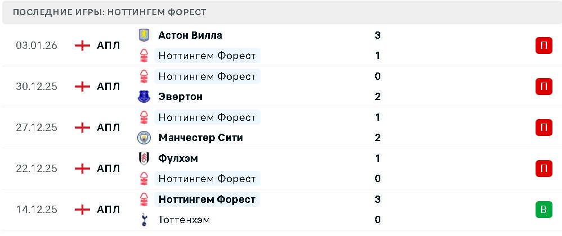The height and width of the screenshot is (236, 562).
Task: Click the Tottenham club crest
Action: (x=145, y=220)
